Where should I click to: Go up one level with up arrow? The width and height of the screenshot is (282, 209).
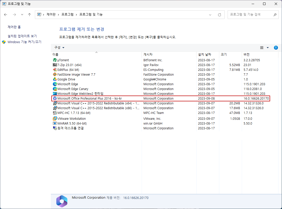tap(30, 15)
